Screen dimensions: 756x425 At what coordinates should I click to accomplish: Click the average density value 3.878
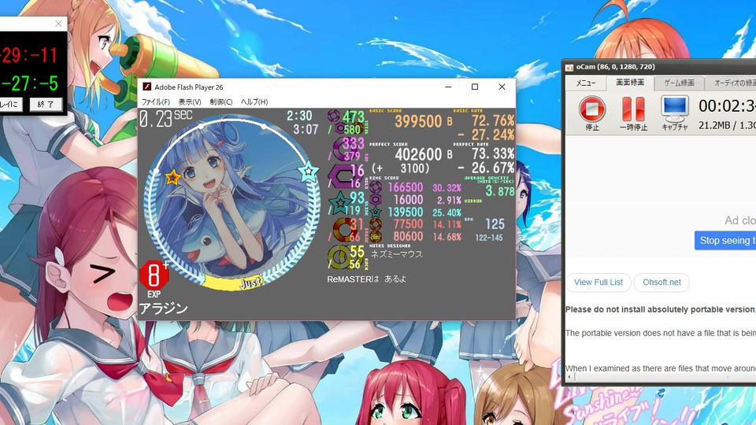[x=500, y=191]
